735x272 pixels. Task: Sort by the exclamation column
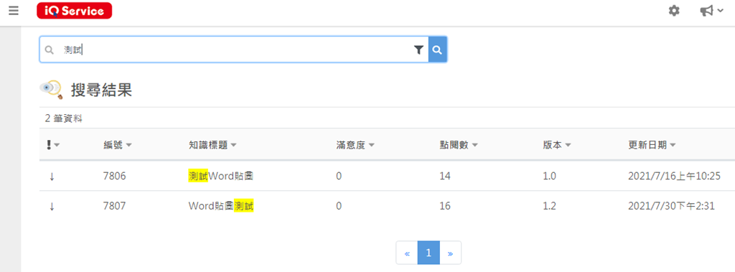[x=53, y=145]
